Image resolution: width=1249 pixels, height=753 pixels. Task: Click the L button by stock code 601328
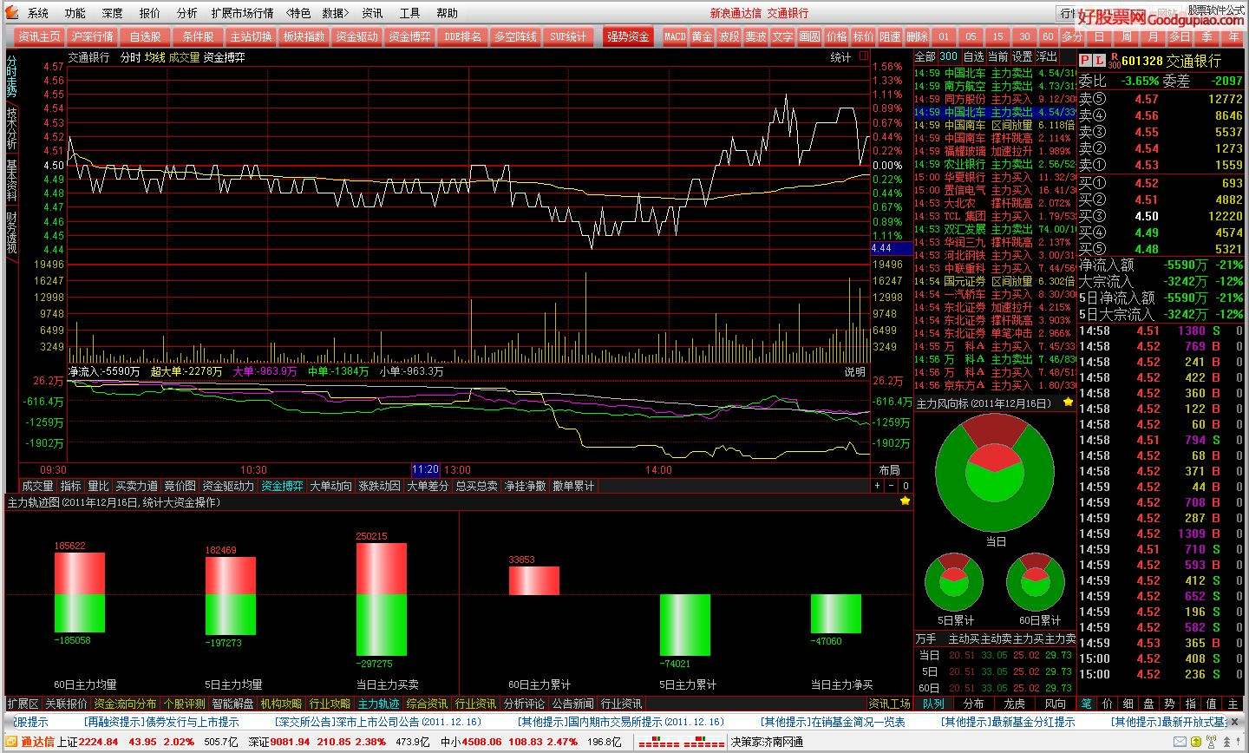point(1100,60)
